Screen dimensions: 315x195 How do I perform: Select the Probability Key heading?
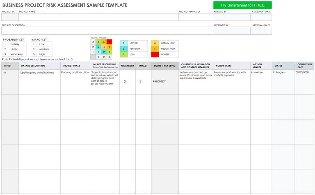click(x=13, y=39)
